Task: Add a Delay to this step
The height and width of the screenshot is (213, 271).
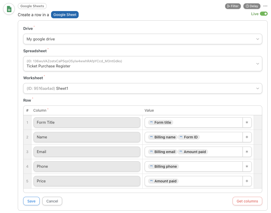Action: [252, 6]
